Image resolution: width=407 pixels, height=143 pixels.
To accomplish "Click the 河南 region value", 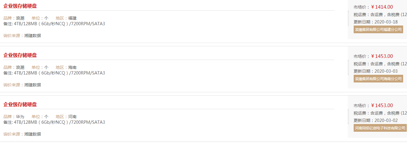I will click(72, 117).
